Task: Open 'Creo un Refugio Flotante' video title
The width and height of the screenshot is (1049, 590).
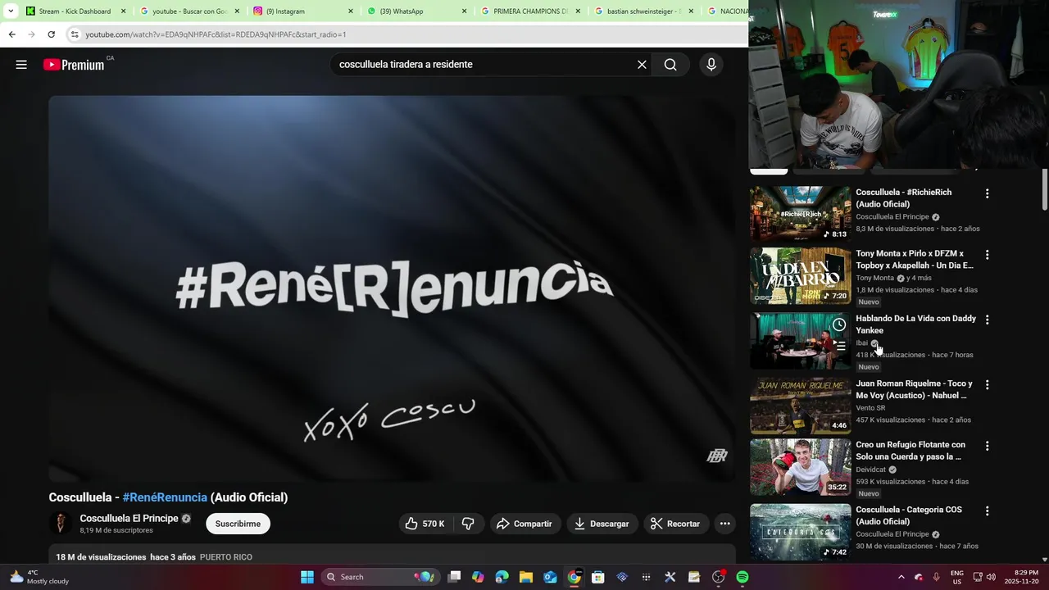Action: point(910,451)
